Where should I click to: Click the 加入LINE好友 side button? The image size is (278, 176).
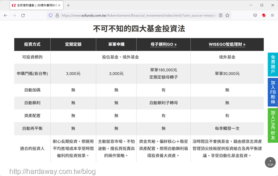click(273, 125)
